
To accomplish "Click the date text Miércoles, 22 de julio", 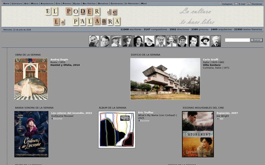I will [17, 30].
